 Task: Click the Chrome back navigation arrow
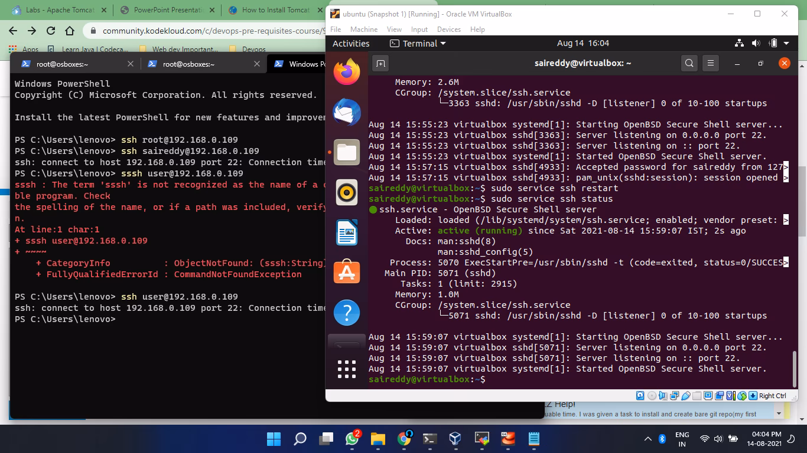(12, 30)
